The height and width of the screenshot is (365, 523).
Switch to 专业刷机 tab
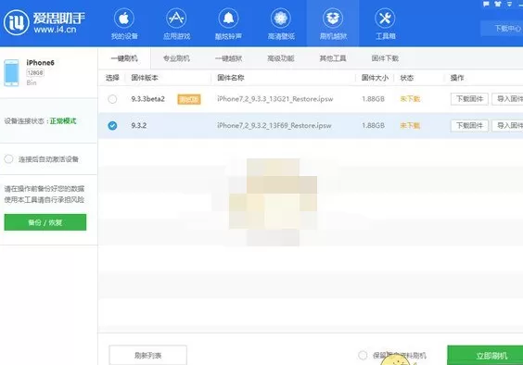point(176,58)
